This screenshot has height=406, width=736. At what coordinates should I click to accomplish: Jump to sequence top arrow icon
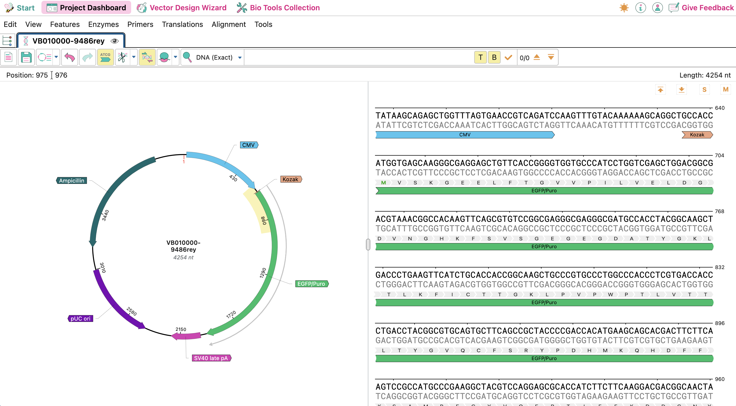[660, 90]
